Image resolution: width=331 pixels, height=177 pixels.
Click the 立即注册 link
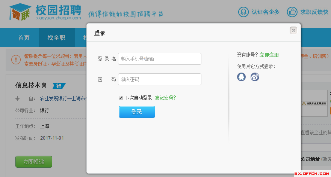pos(269,55)
